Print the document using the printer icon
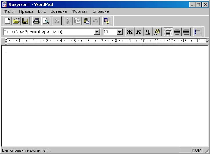 click(x=37, y=21)
